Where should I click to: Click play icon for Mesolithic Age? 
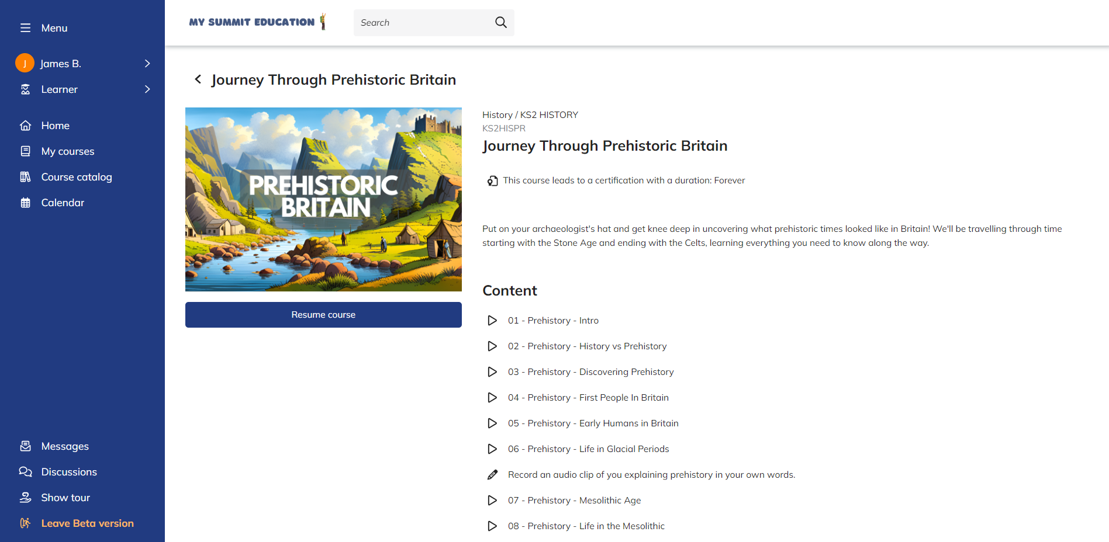pos(492,501)
